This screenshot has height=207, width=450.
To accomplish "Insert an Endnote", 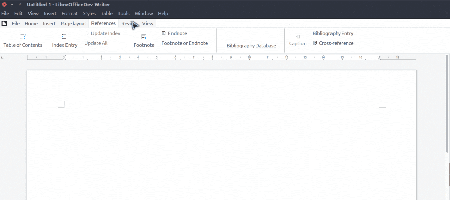I will 174,33.
